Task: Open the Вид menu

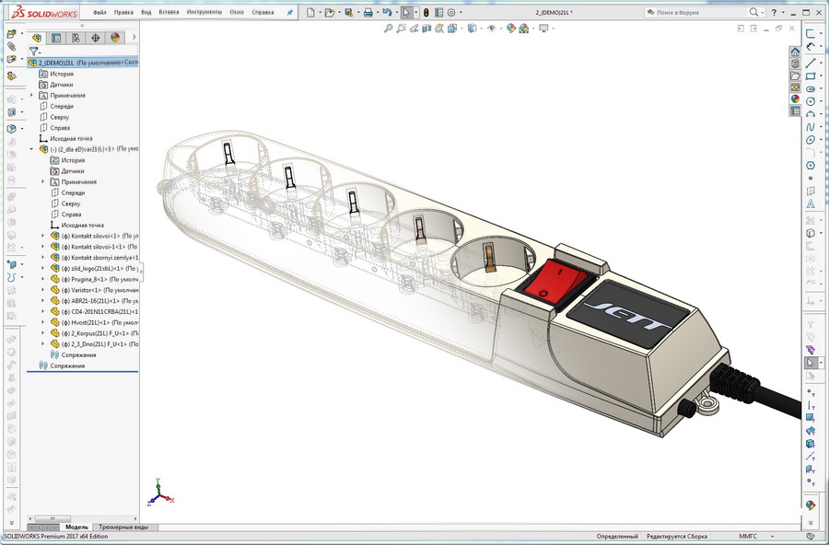Action: coord(146,12)
